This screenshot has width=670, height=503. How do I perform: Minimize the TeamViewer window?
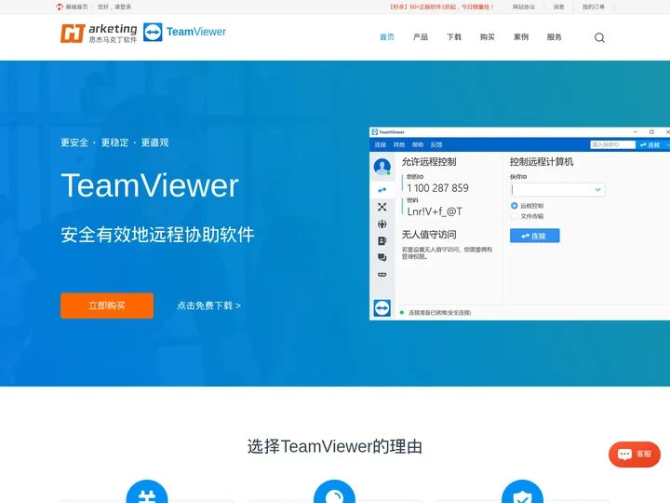[636, 132]
